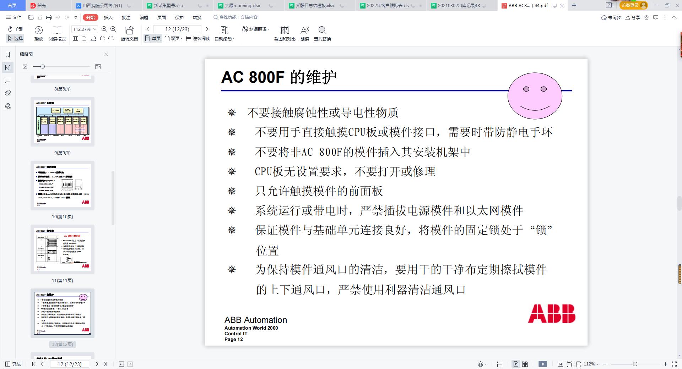
Task: Click the 未同步 cloud sync status
Action: pyautogui.click(x=611, y=17)
